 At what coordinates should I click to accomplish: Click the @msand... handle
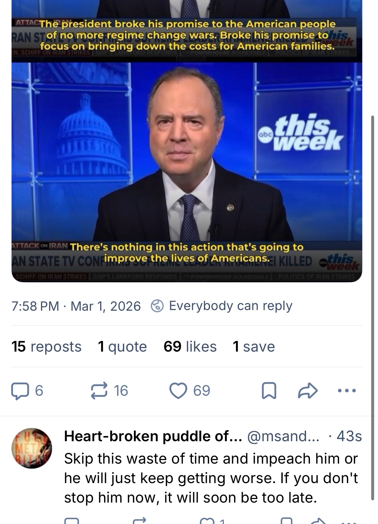pos(283,436)
